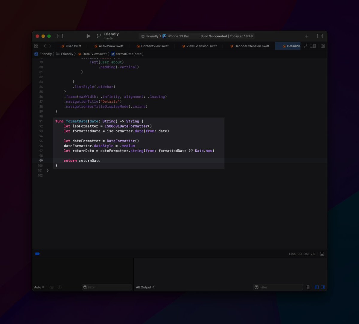Switch to the ViewExtension.swift tab
This screenshot has width=359, height=324.
tap(199, 46)
